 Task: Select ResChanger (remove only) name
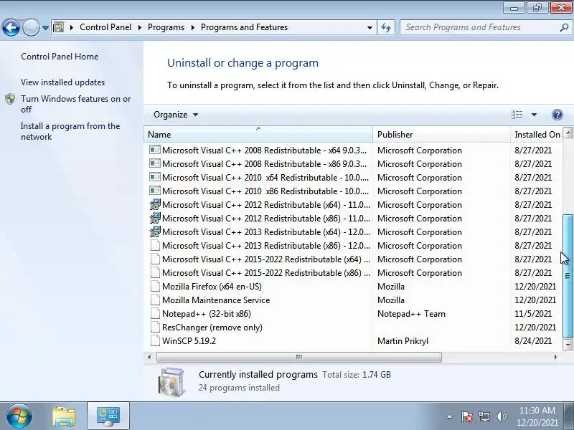[x=212, y=328]
